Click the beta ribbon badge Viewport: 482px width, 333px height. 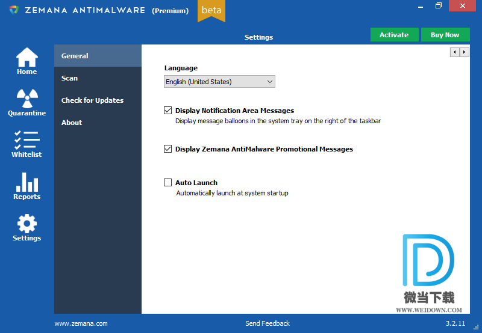click(211, 11)
